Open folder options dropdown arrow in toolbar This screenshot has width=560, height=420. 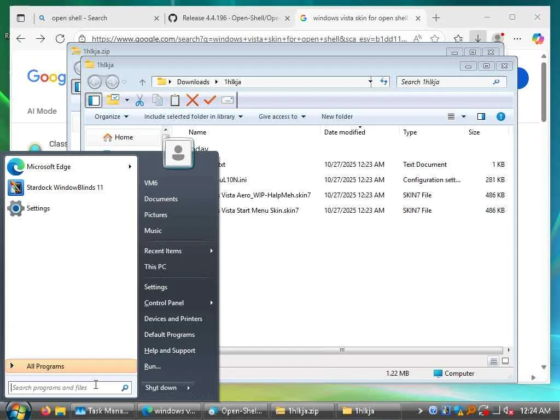coord(127,100)
